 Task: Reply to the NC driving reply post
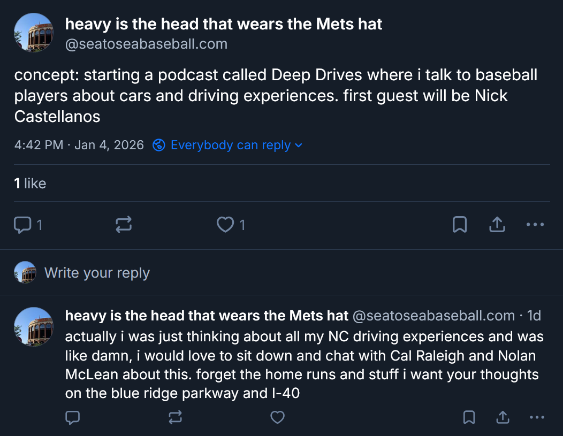coord(73,417)
